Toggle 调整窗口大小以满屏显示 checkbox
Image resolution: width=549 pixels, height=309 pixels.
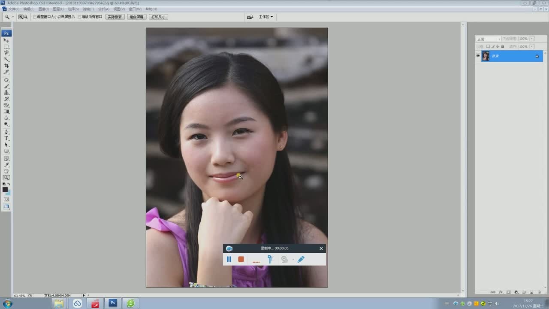click(x=35, y=17)
